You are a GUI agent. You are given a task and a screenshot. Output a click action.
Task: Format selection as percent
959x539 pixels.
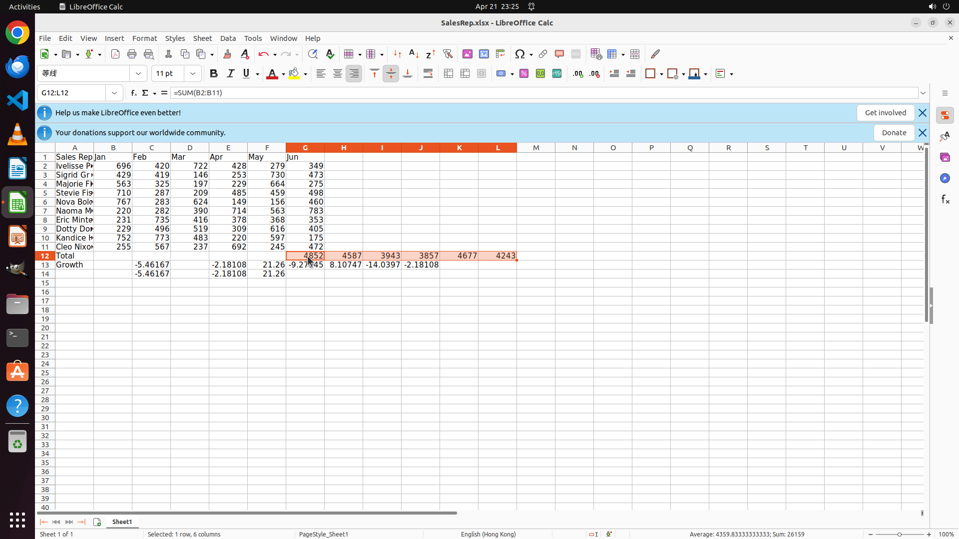point(523,74)
